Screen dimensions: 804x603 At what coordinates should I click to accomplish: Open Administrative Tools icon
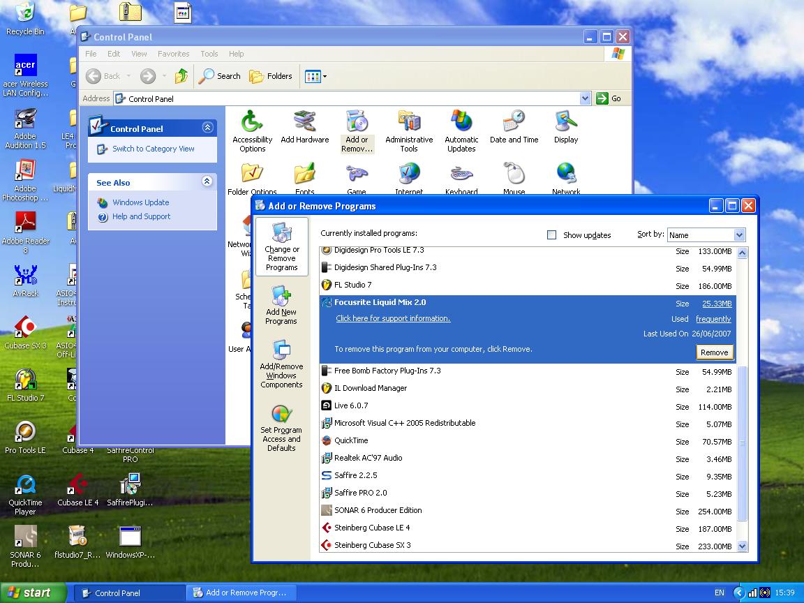click(409, 131)
